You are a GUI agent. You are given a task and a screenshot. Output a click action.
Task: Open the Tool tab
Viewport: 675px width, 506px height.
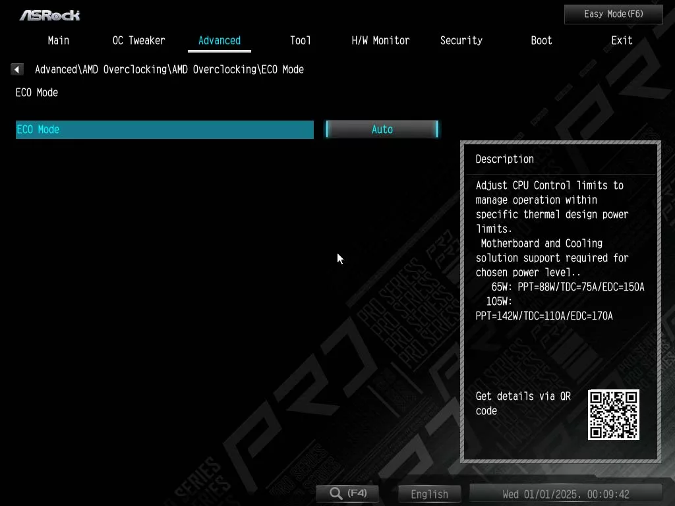point(301,40)
